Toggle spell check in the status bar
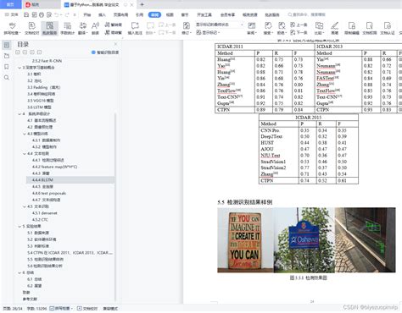Screen dimensions: 402x313 click(61, 309)
